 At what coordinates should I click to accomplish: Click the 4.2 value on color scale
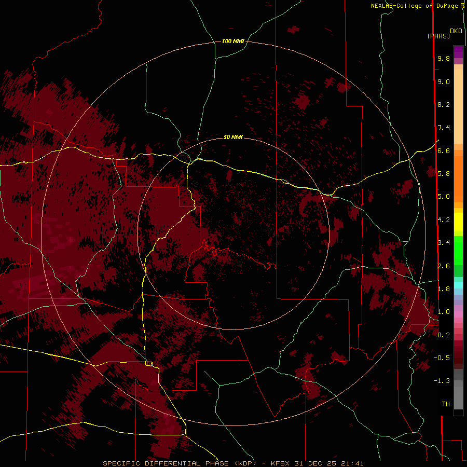click(444, 220)
